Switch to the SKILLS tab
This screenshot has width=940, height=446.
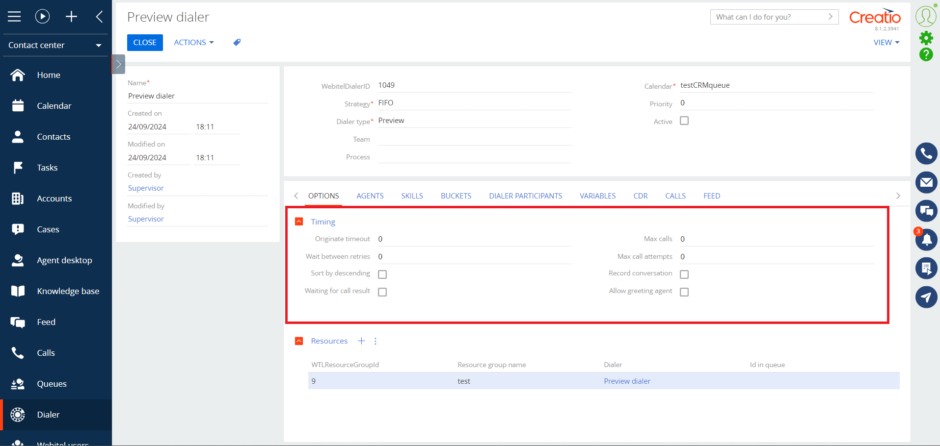pos(412,196)
